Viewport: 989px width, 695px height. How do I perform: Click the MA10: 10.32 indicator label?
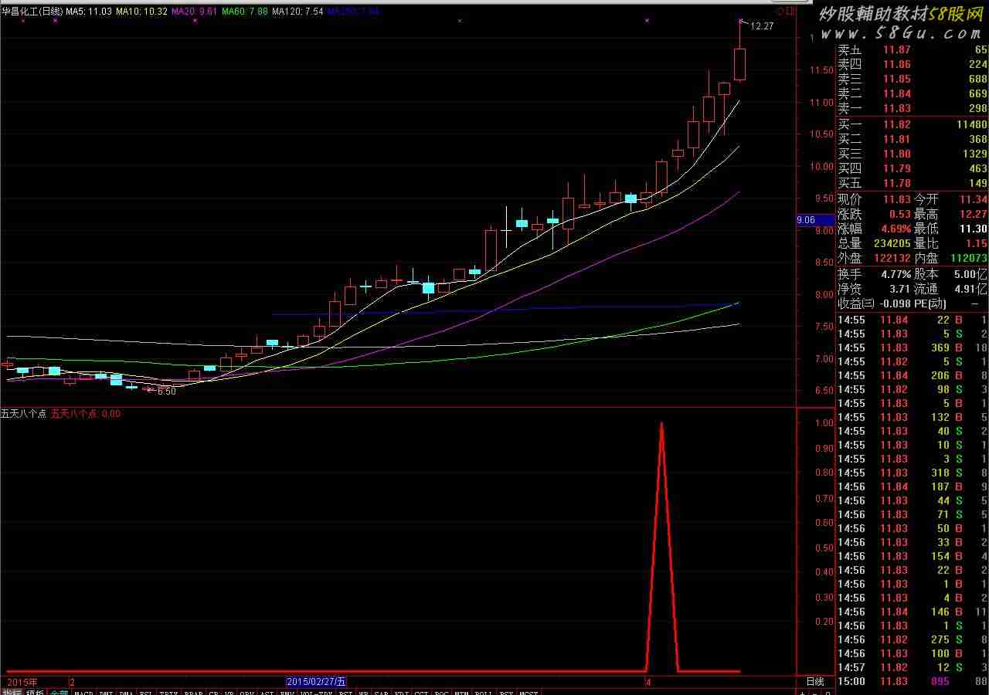tap(142, 12)
